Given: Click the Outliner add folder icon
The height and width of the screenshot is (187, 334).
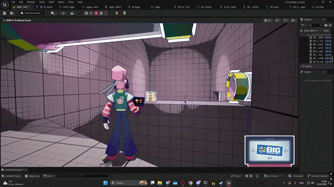Looking at the screenshot, I should coord(326,26).
